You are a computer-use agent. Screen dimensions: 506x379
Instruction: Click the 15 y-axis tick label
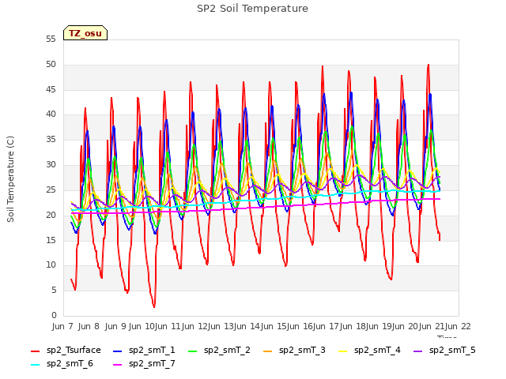51,240
